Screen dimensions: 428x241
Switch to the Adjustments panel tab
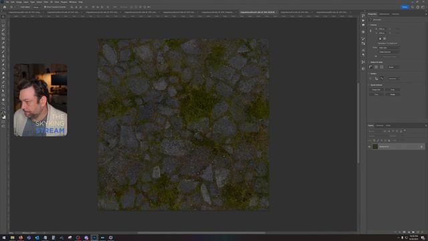[385, 14]
